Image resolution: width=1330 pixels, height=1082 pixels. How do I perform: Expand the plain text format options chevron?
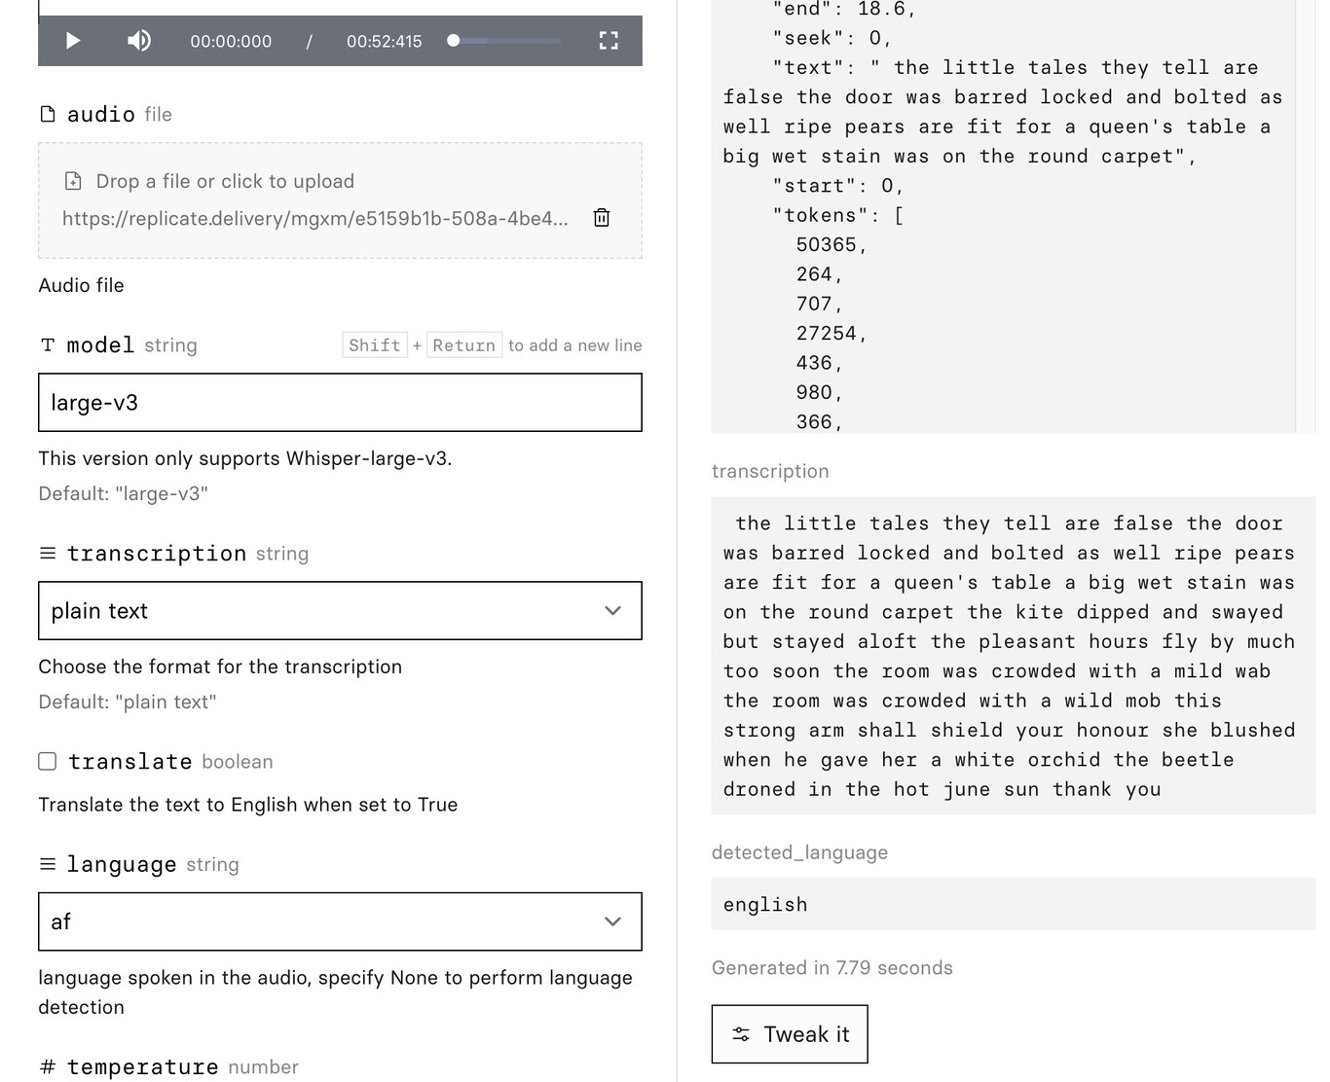(613, 611)
